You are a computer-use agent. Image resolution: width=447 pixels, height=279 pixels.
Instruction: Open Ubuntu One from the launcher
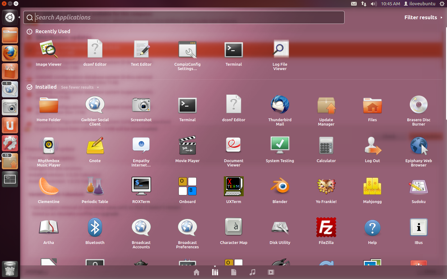pyautogui.click(x=10, y=125)
